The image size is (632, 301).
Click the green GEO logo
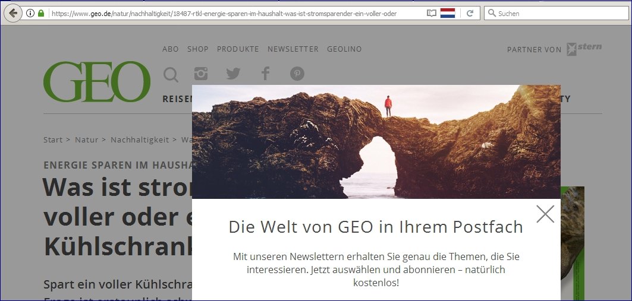coord(97,82)
